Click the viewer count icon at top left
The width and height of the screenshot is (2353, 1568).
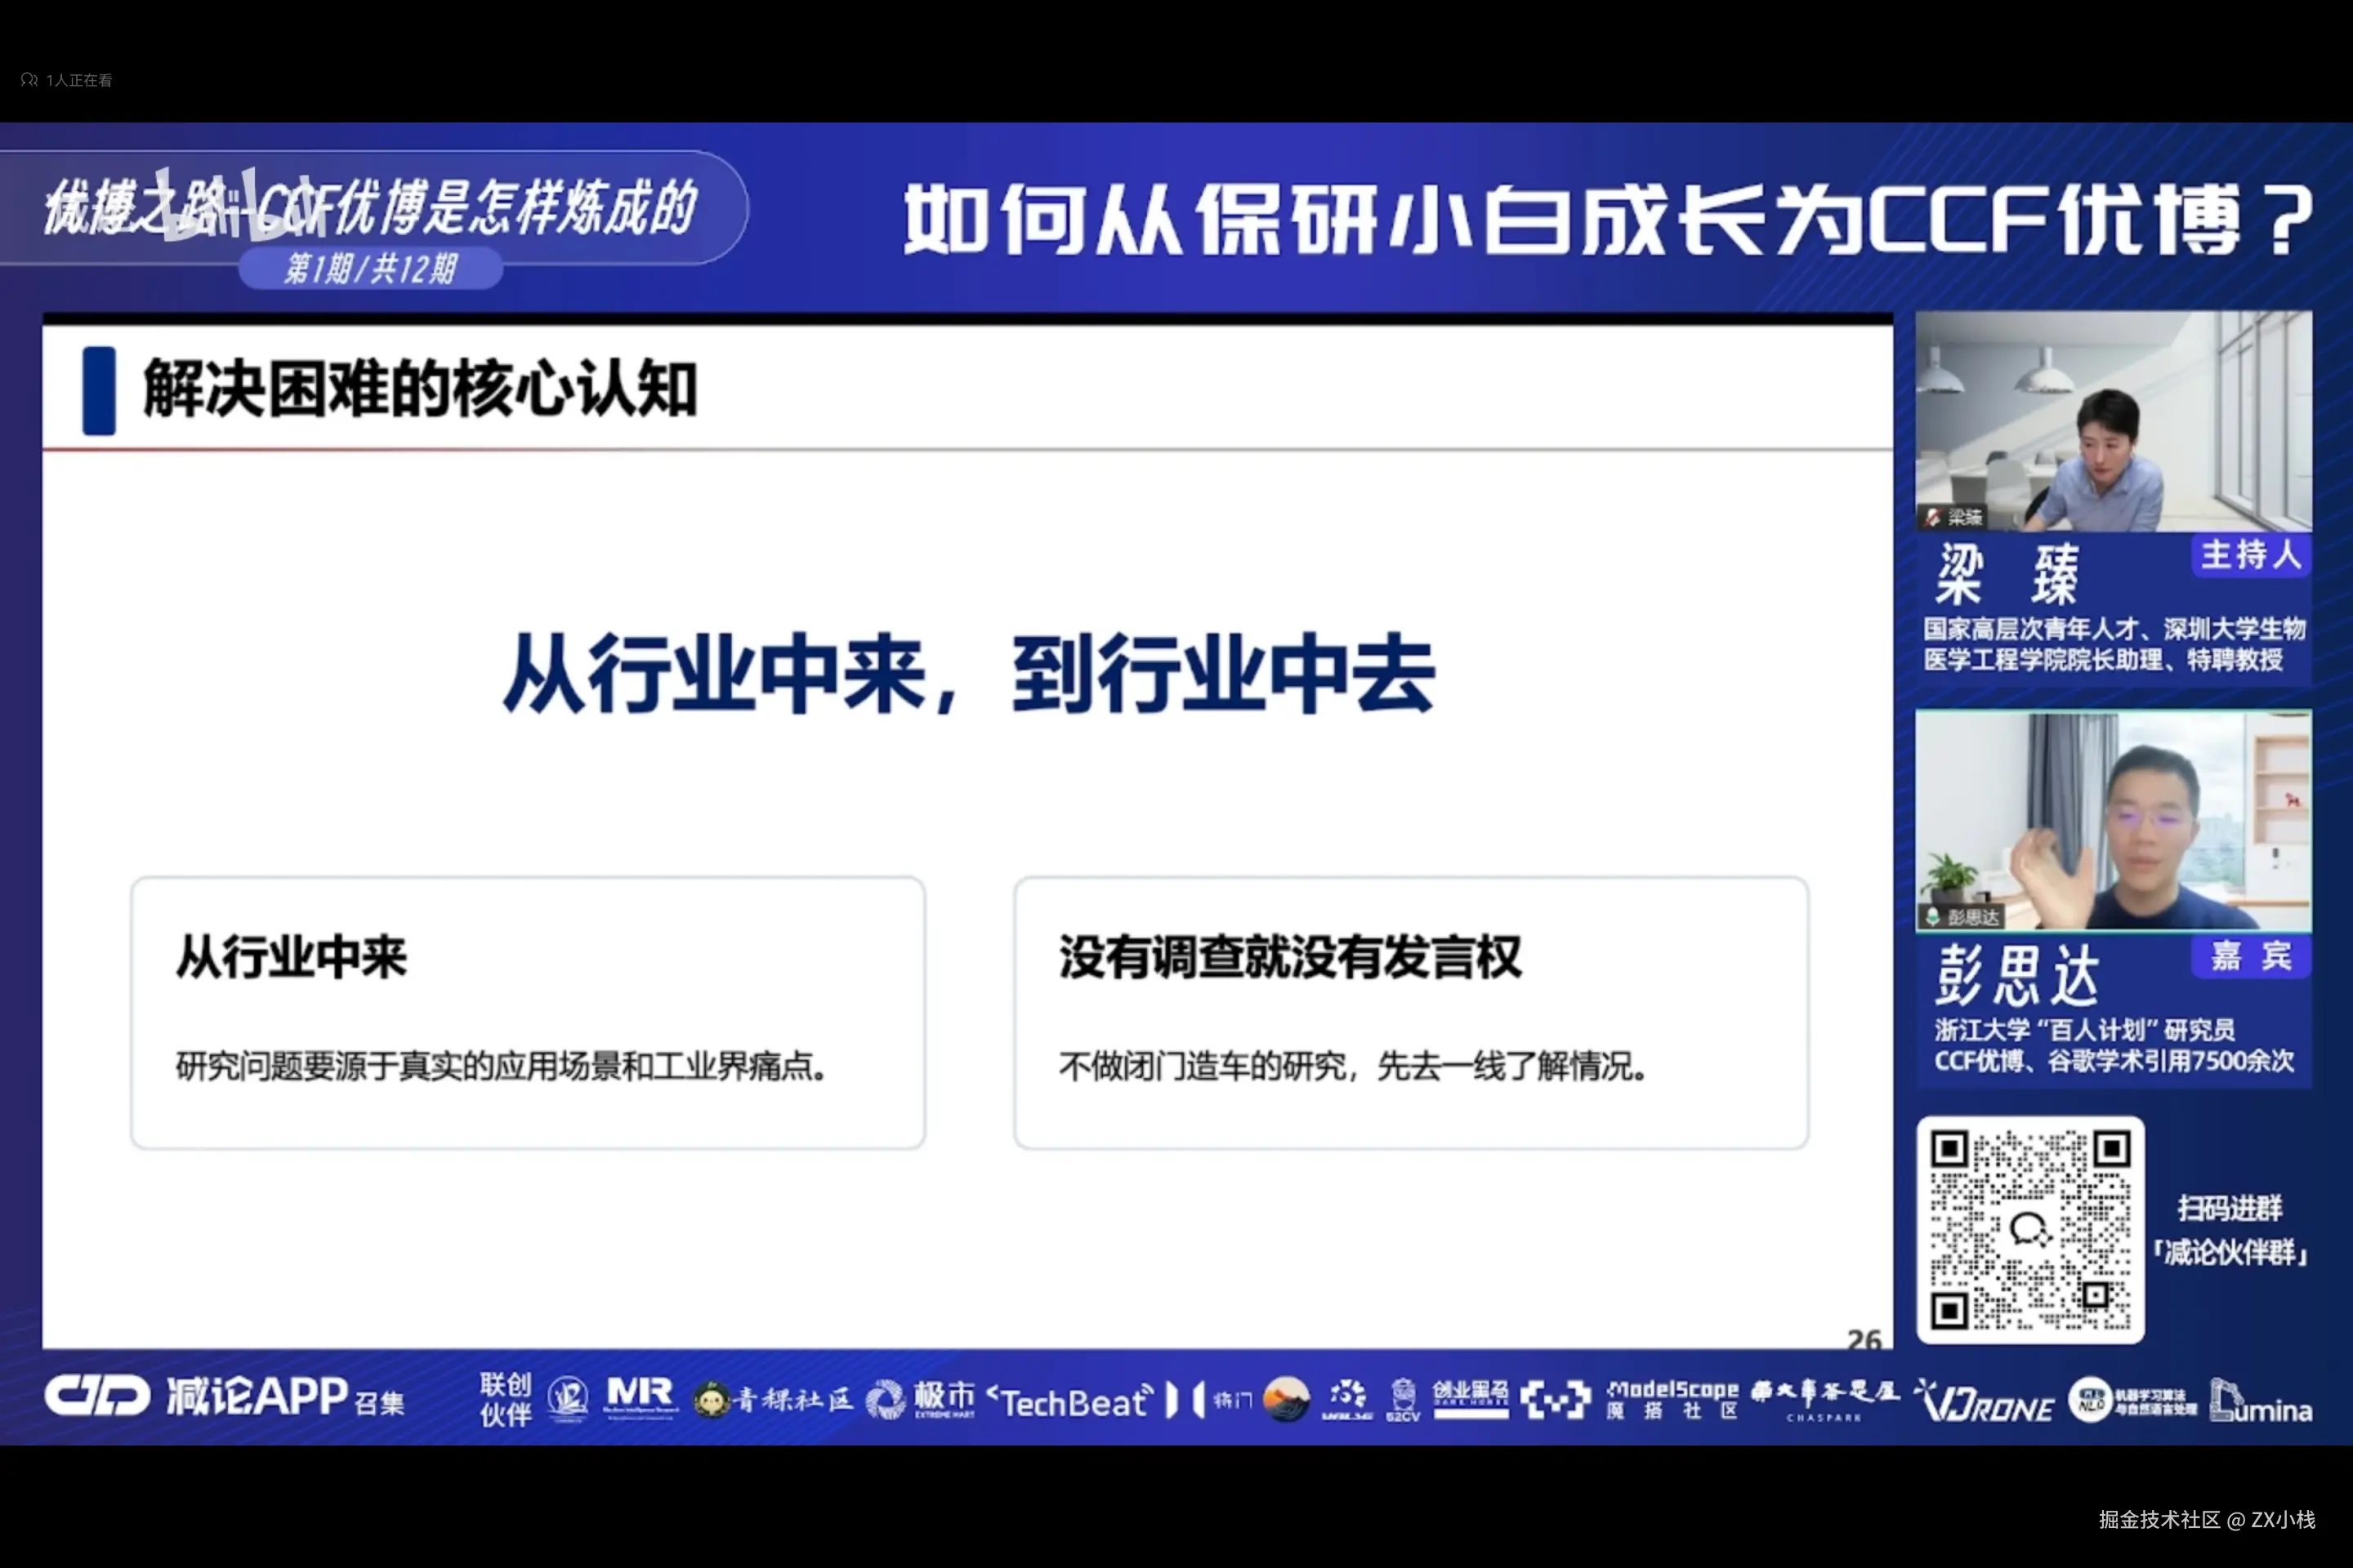[x=29, y=80]
